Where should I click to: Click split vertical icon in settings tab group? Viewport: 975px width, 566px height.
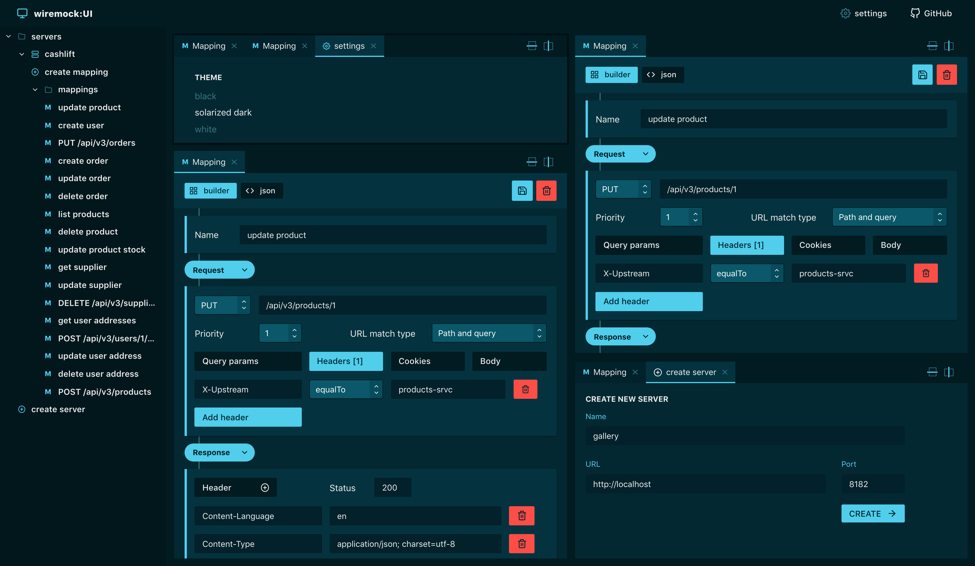tap(548, 46)
